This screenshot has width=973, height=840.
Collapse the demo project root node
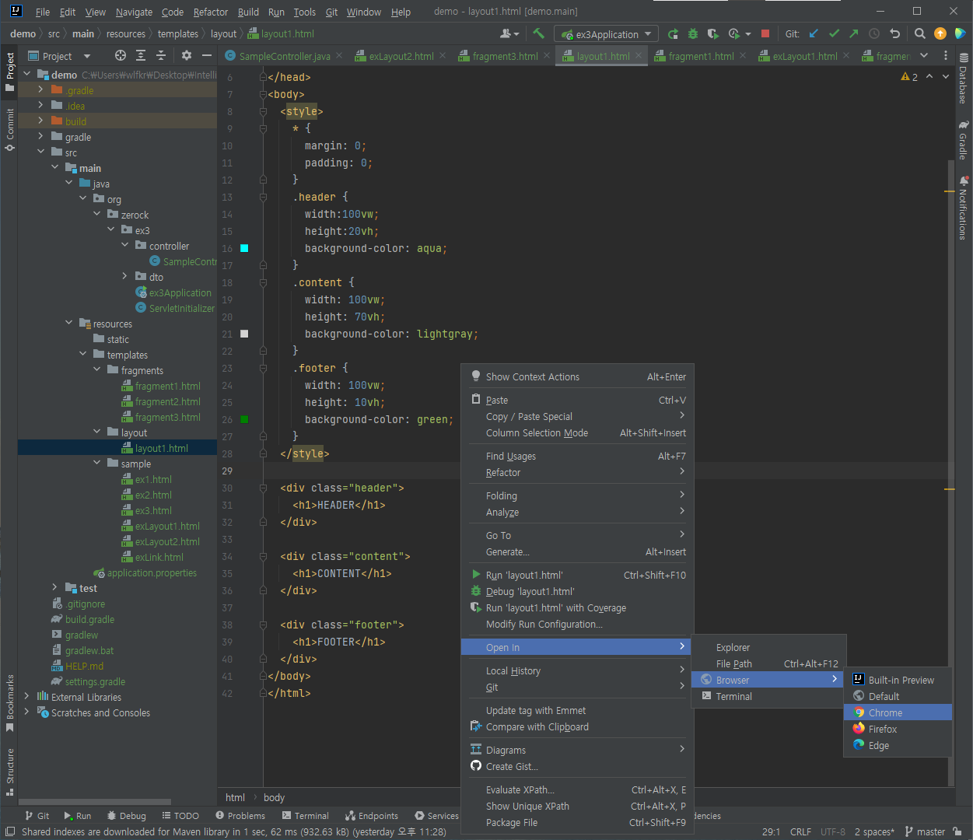27,75
